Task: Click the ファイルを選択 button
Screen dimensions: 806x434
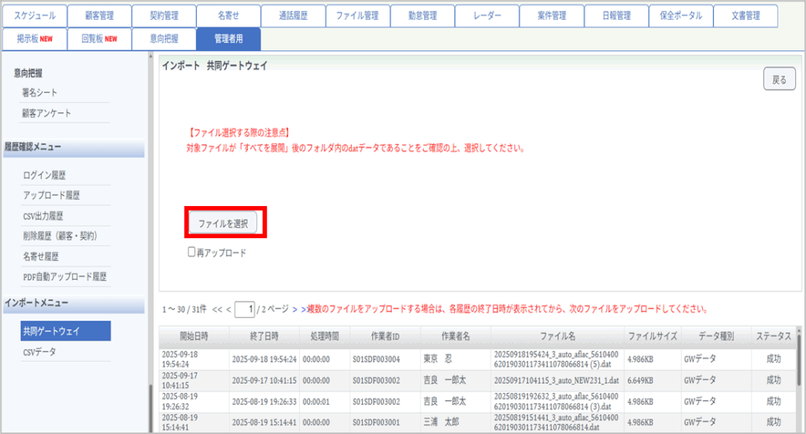Action: pyautogui.click(x=224, y=223)
